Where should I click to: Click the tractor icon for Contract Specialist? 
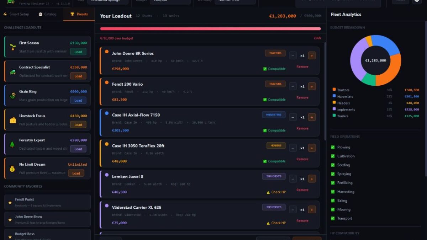[x=12, y=71]
